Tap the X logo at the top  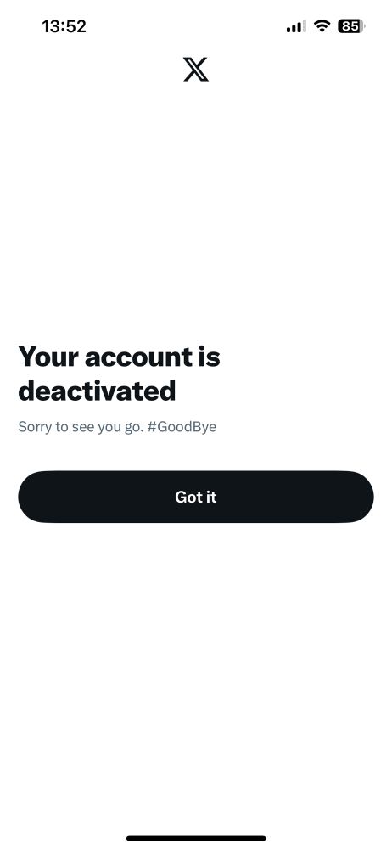tap(195, 70)
